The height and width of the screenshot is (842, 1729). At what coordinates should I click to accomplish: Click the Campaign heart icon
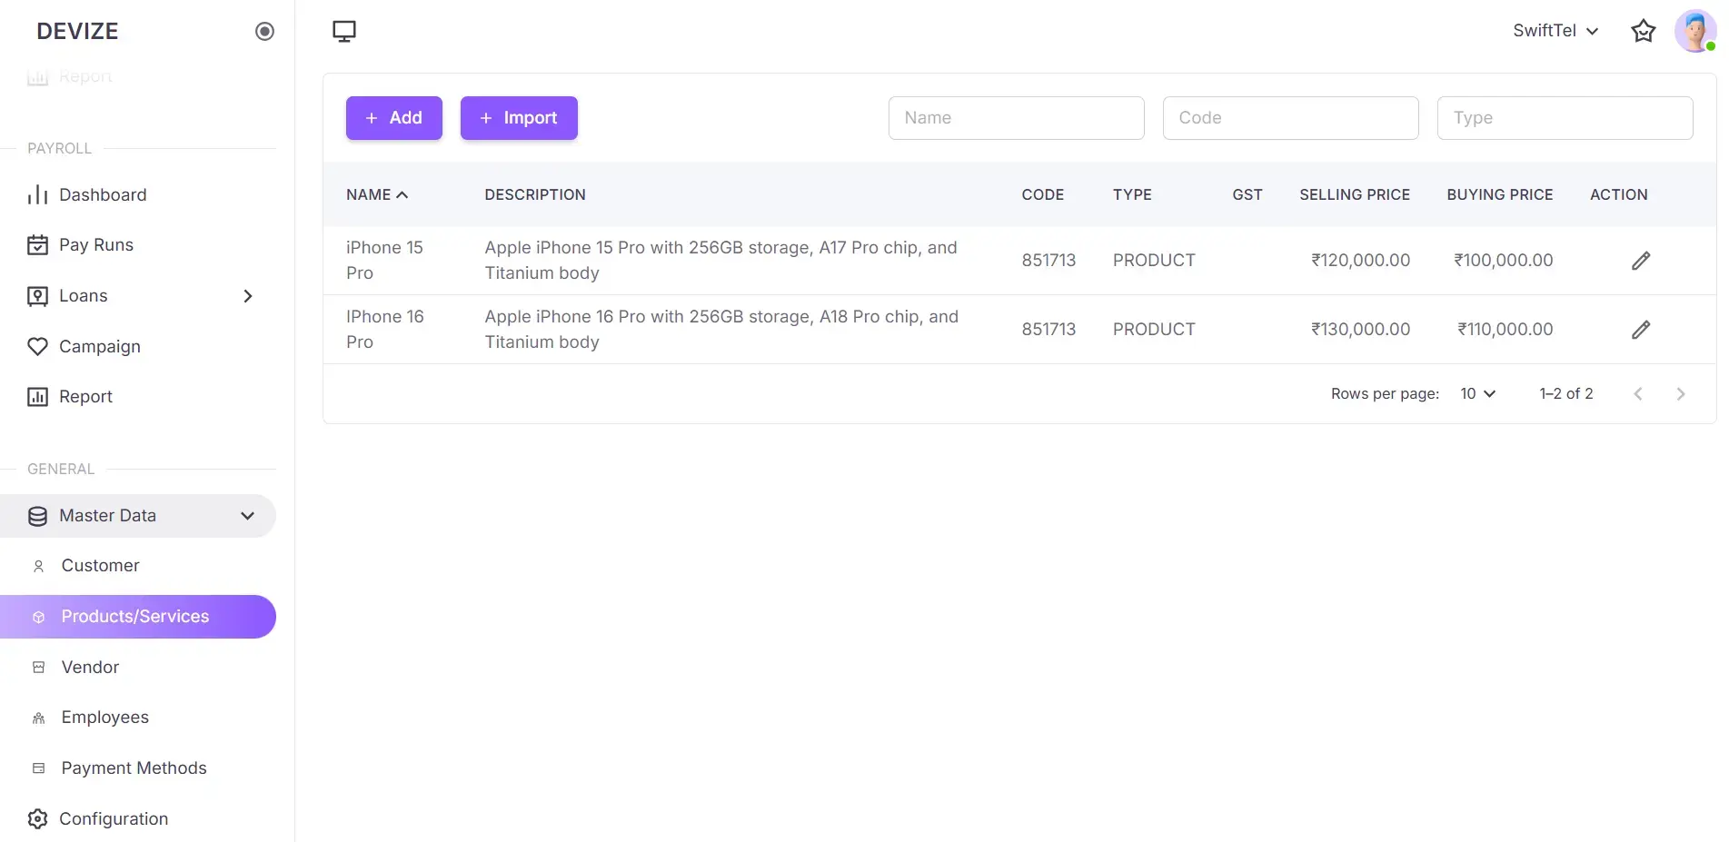37,346
